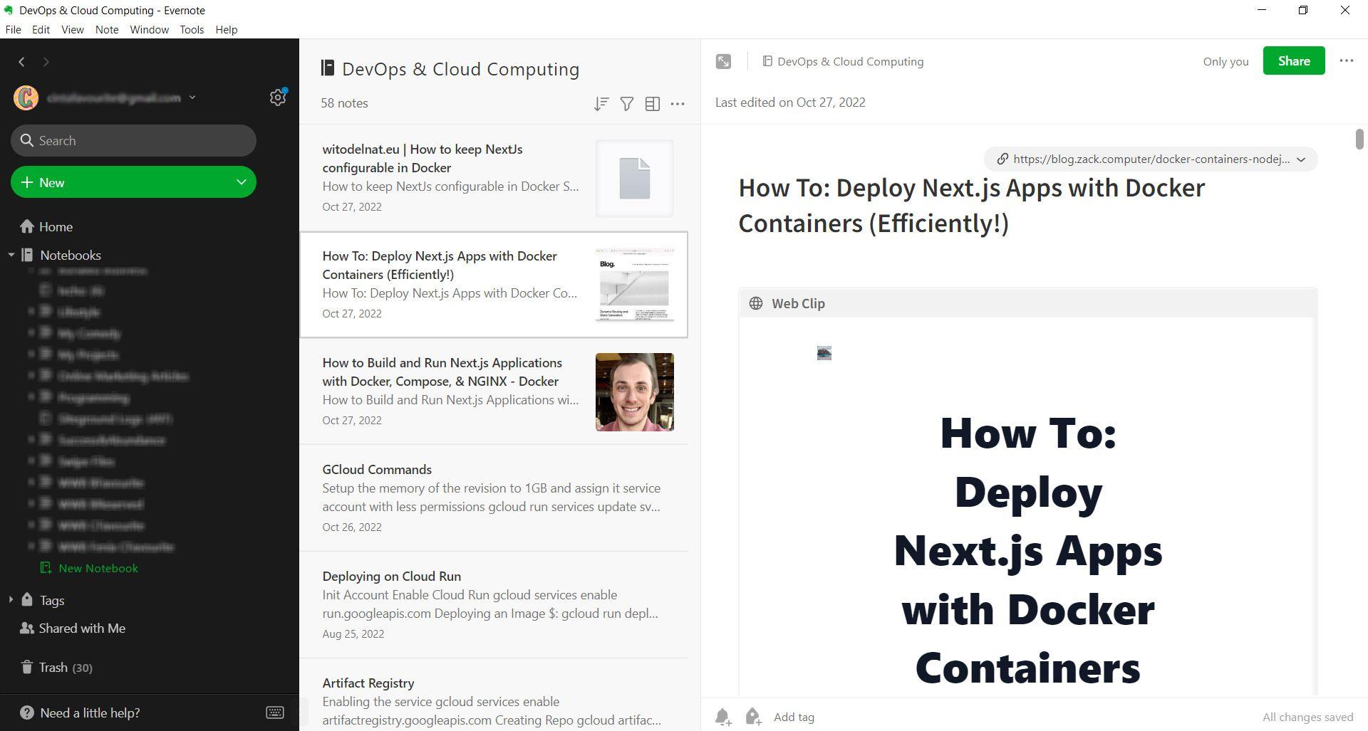Click the smiling man photo thumbnail
1368x731 pixels.
[x=635, y=392]
